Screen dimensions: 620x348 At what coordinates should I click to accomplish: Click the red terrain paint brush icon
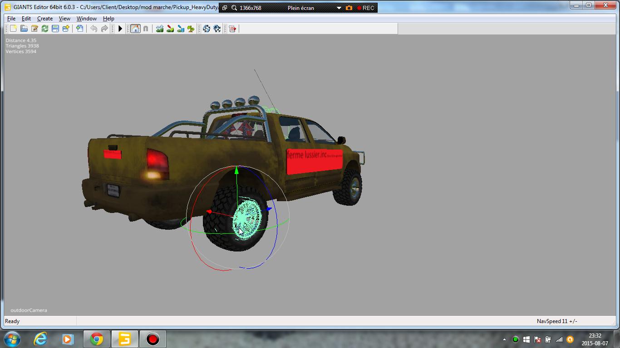pos(170,29)
